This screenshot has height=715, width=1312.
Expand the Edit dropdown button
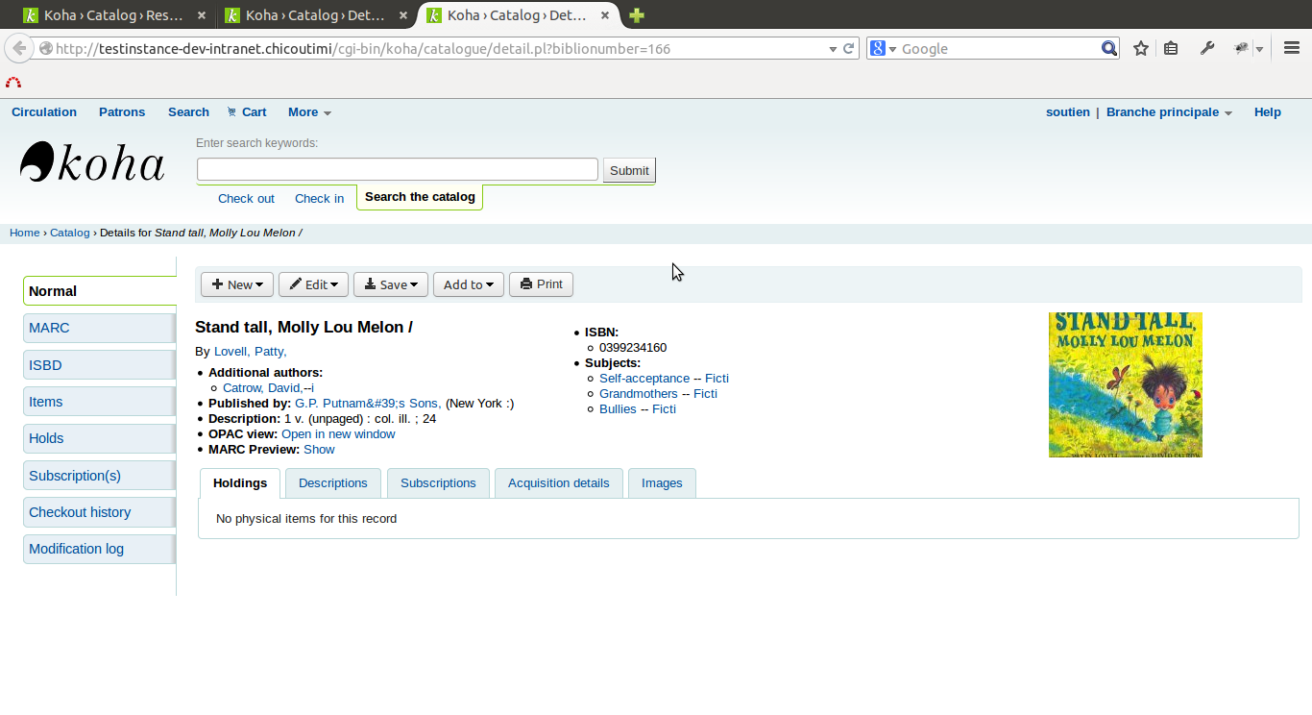click(x=313, y=284)
